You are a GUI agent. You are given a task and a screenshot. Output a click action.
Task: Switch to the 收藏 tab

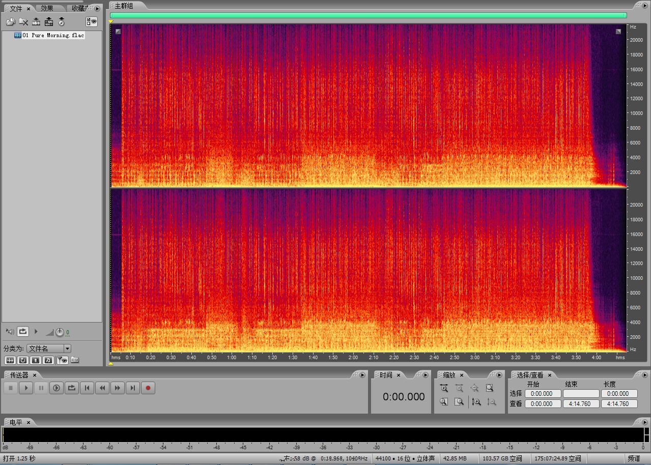(78, 8)
